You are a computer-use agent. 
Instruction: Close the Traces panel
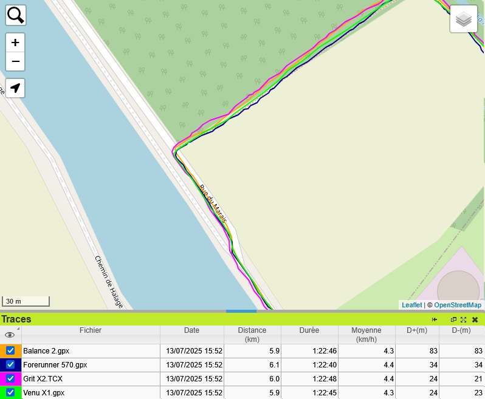tap(475, 319)
